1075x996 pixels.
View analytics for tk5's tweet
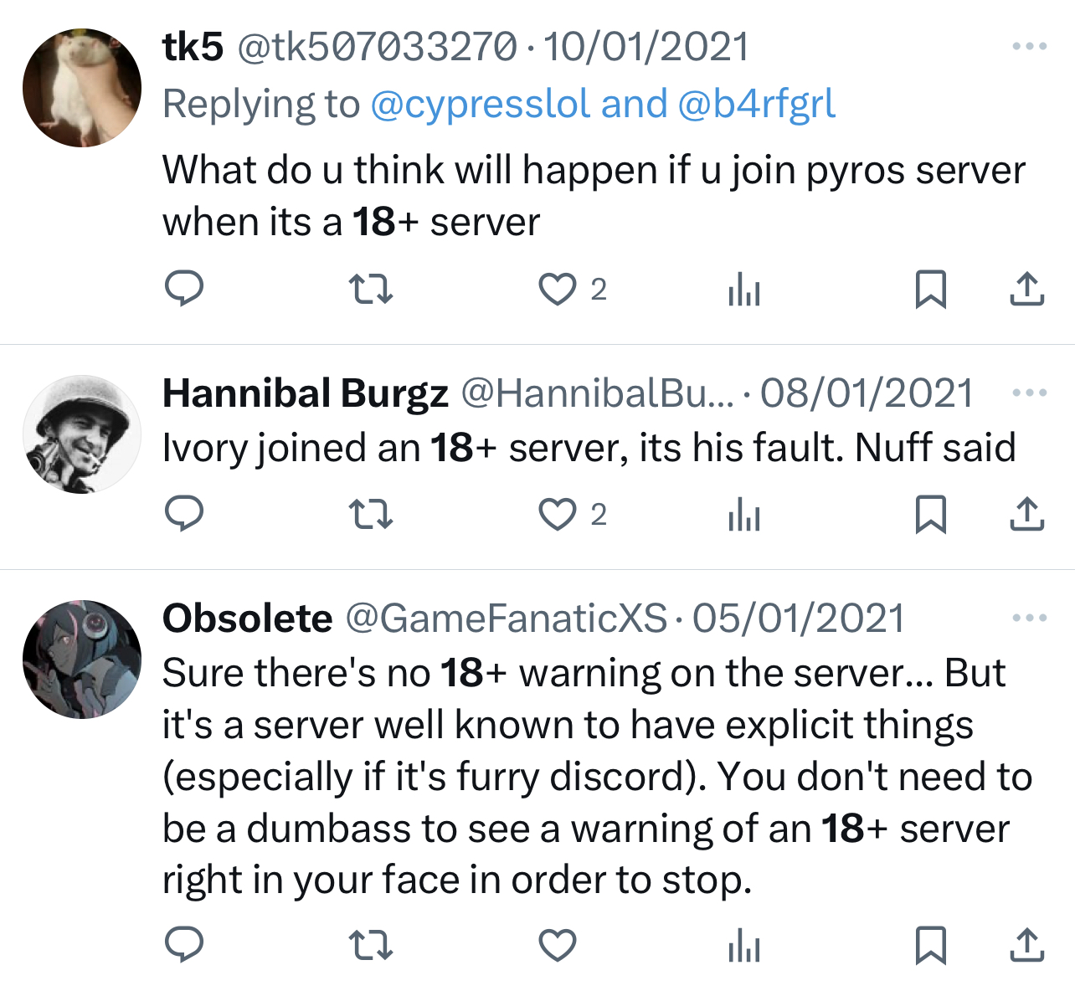744,290
